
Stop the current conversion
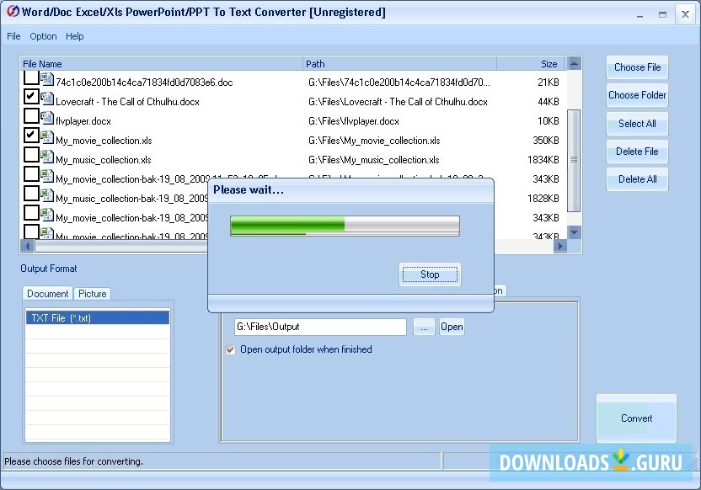click(430, 274)
